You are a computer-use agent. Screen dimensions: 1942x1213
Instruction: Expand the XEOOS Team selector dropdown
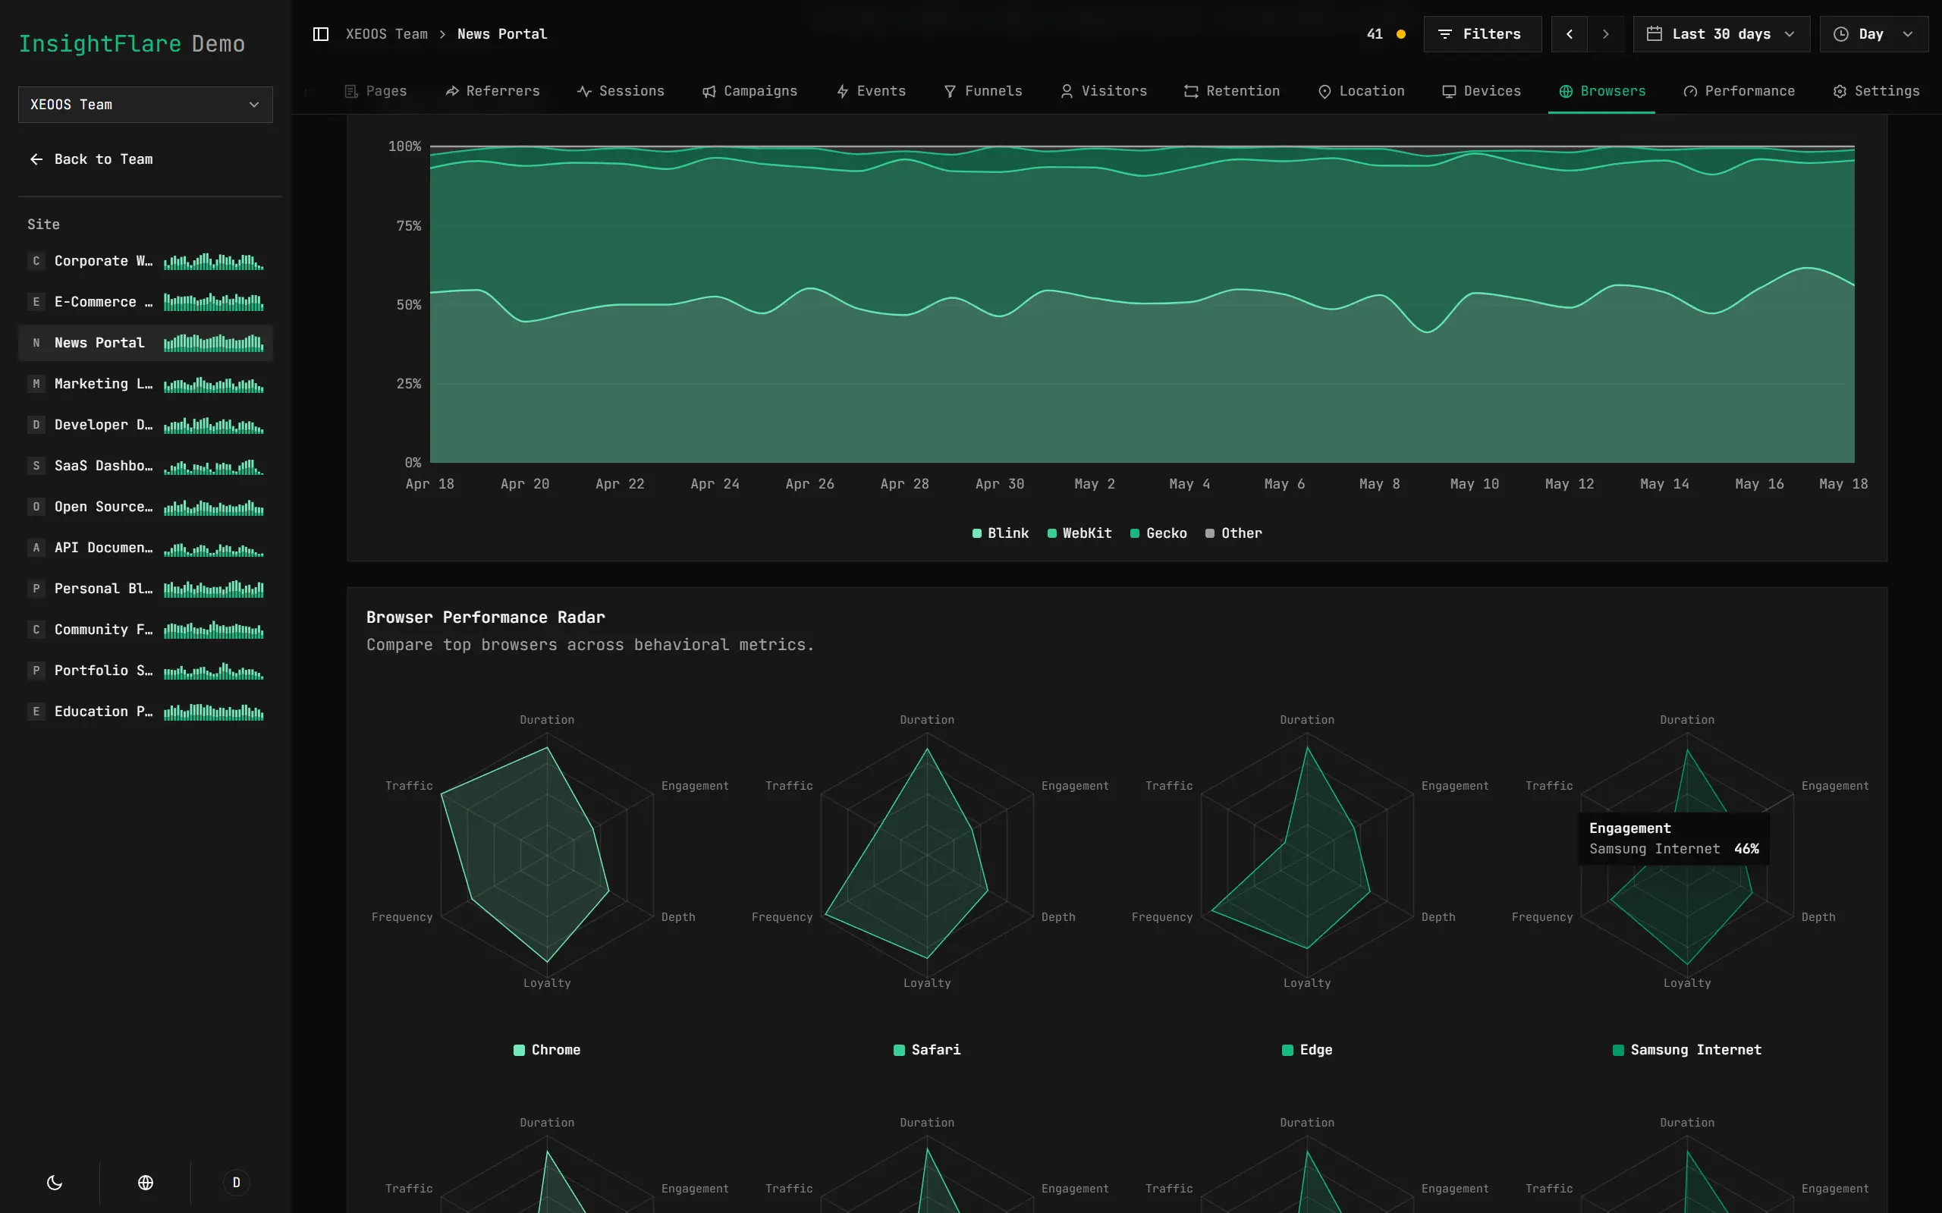point(145,104)
